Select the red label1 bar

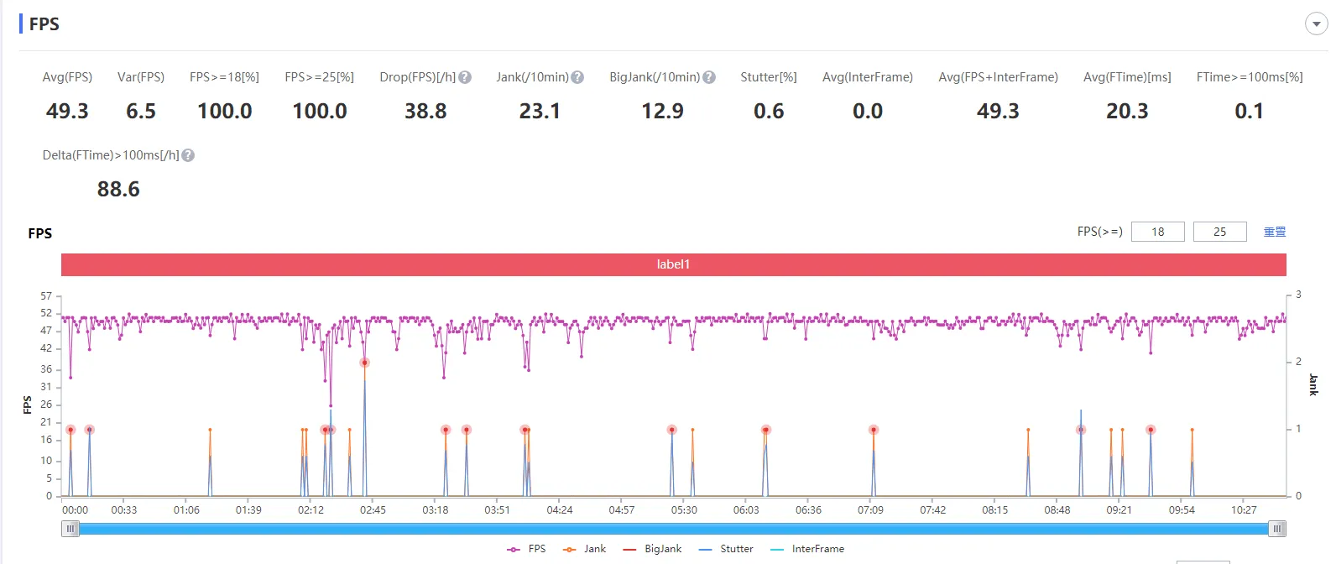click(x=674, y=264)
